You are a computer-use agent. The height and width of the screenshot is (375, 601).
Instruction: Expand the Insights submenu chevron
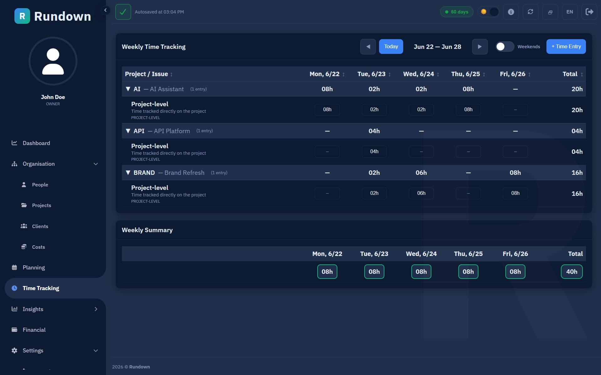(96, 309)
